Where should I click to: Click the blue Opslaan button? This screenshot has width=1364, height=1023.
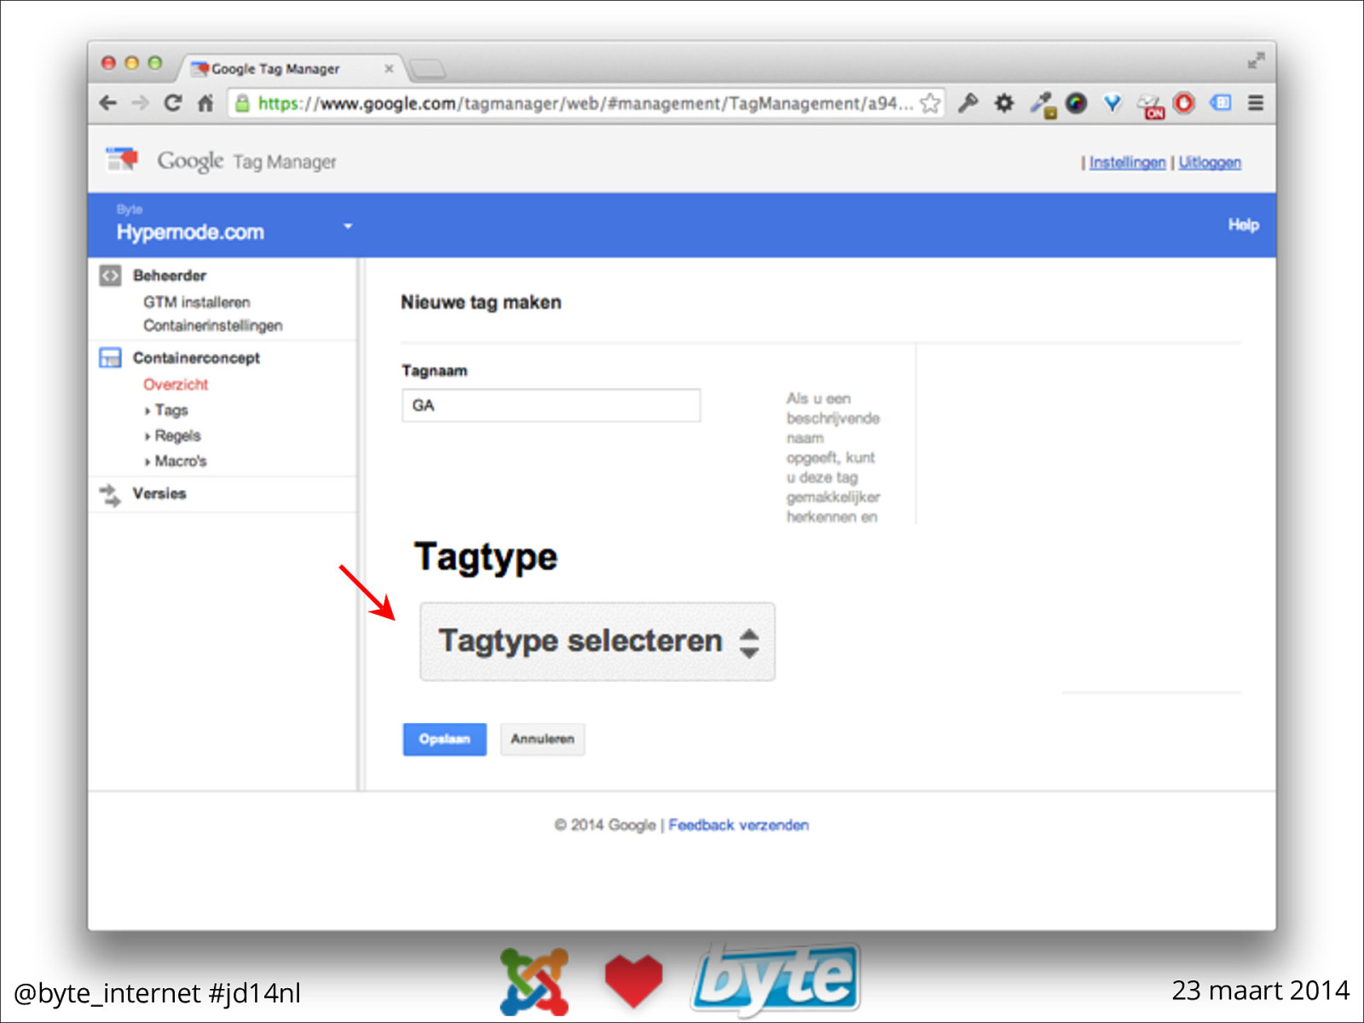(445, 739)
